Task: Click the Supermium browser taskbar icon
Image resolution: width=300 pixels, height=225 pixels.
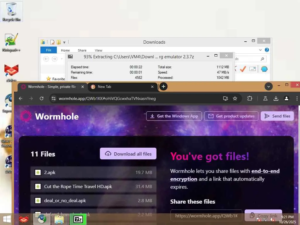Action: point(42,219)
